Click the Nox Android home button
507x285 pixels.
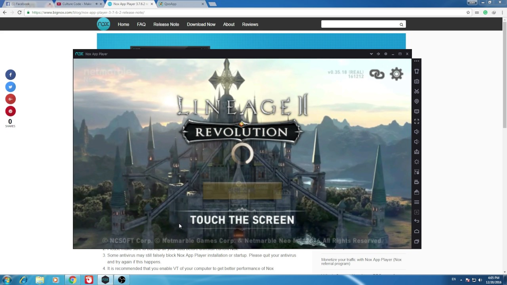(x=417, y=231)
